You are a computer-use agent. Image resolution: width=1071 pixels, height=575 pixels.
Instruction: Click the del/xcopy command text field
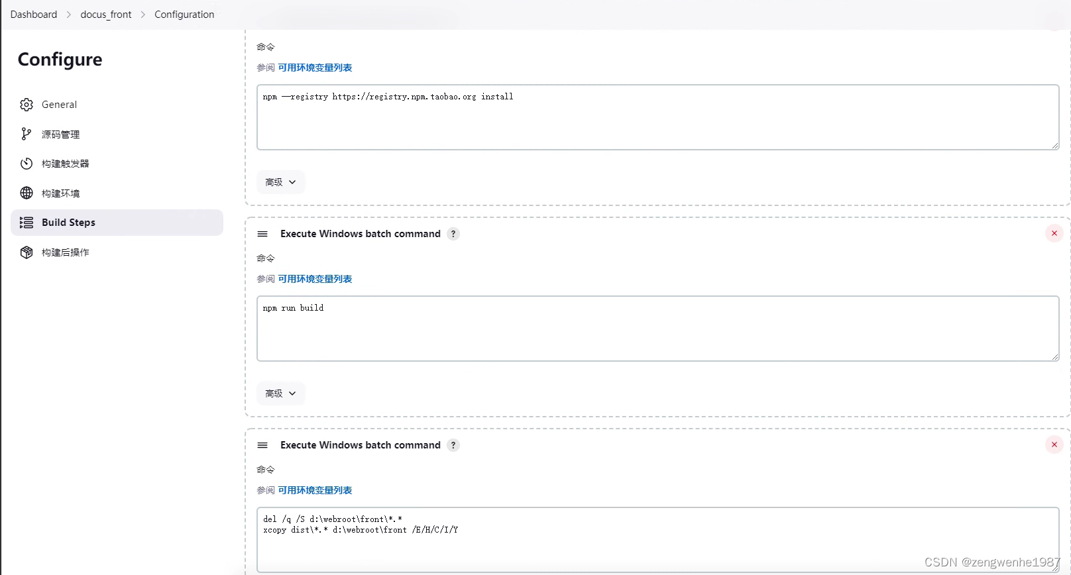coord(657,540)
